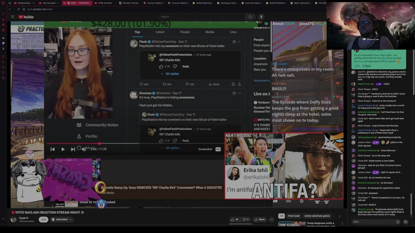Image resolution: width=415 pixels, height=233 pixels.
Task: Select the People tab in the X search
Action: click(x=185, y=32)
